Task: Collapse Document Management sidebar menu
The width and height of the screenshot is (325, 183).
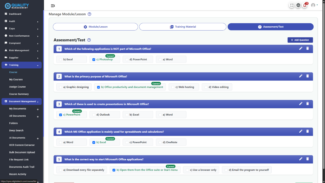Action: click(x=38, y=102)
